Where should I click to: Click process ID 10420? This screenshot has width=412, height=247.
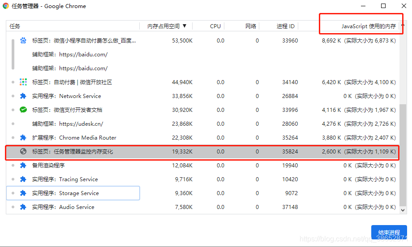290,179
